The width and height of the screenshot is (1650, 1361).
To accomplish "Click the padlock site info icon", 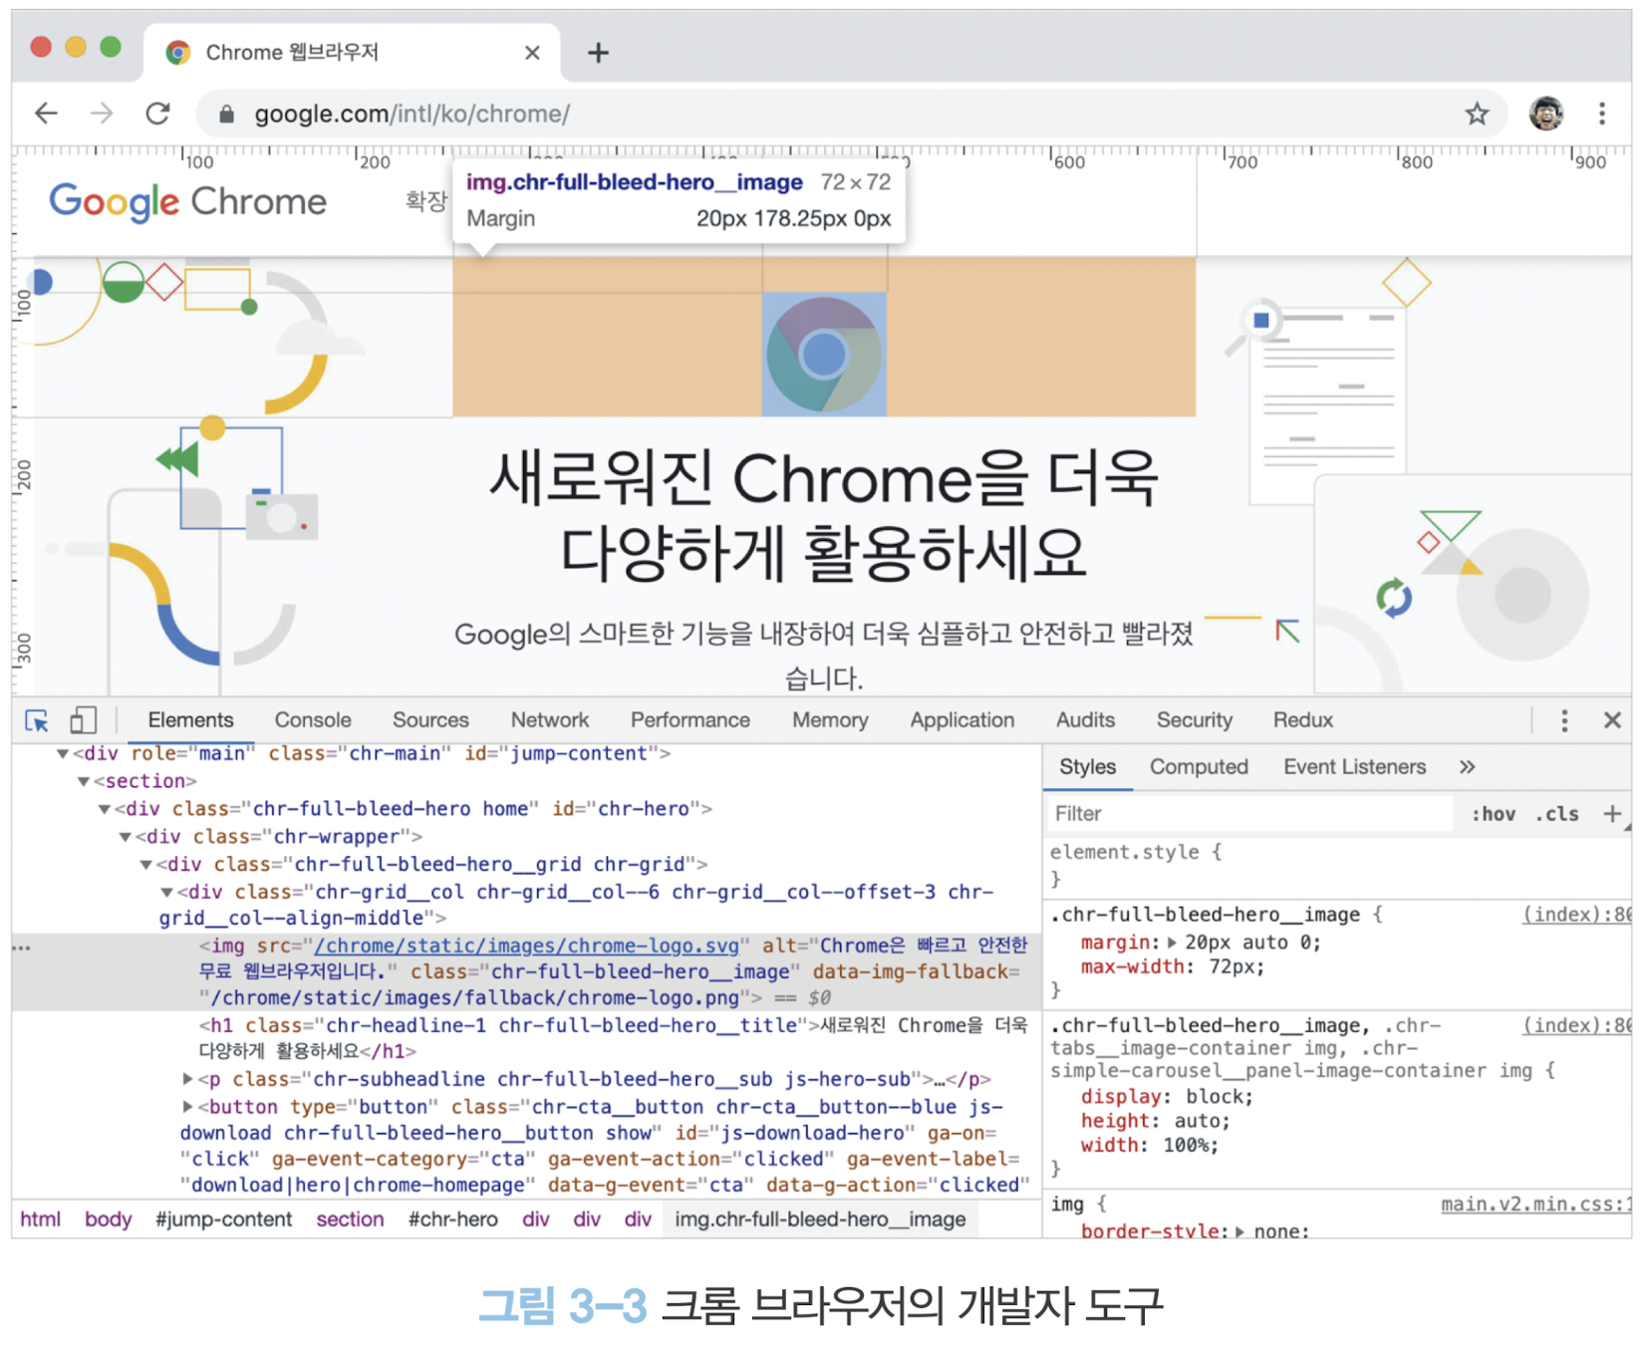I will pyautogui.click(x=226, y=115).
